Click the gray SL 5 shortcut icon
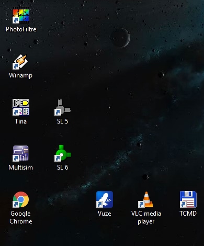This screenshot has height=246, width=204. (x=62, y=107)
